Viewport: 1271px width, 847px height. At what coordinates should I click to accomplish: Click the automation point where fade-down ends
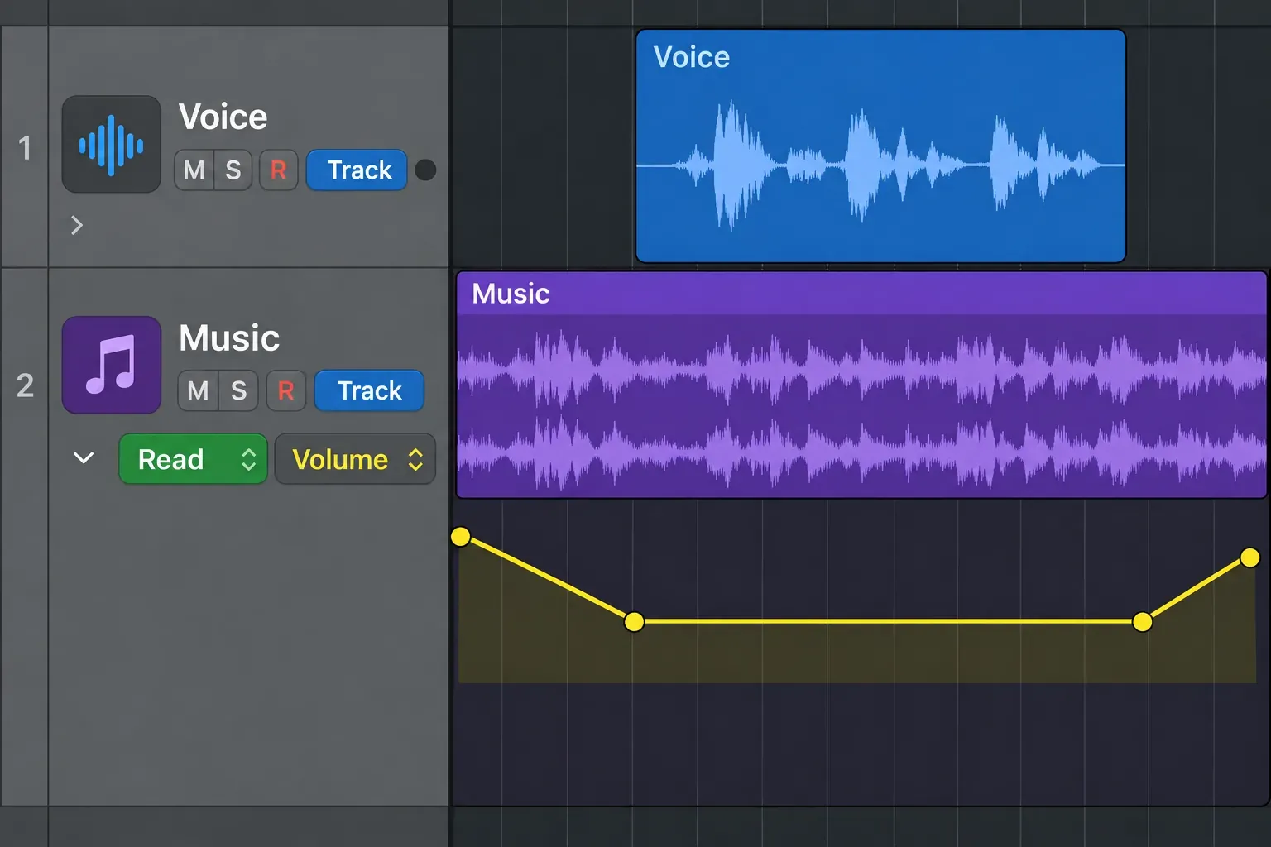(634, 621)
